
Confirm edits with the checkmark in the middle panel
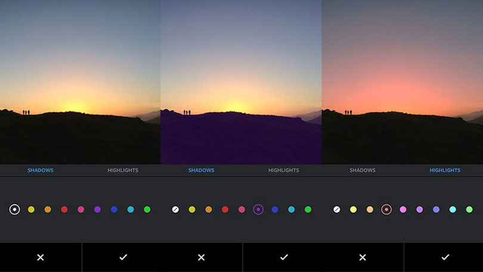pyautogui.click(x=284, y=257)
